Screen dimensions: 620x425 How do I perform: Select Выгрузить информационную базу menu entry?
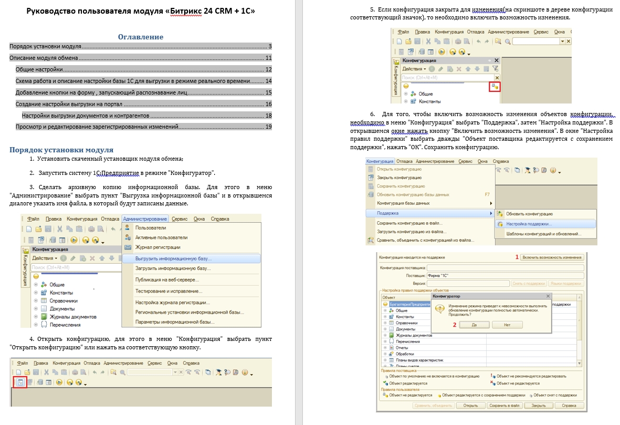point(192,258)
